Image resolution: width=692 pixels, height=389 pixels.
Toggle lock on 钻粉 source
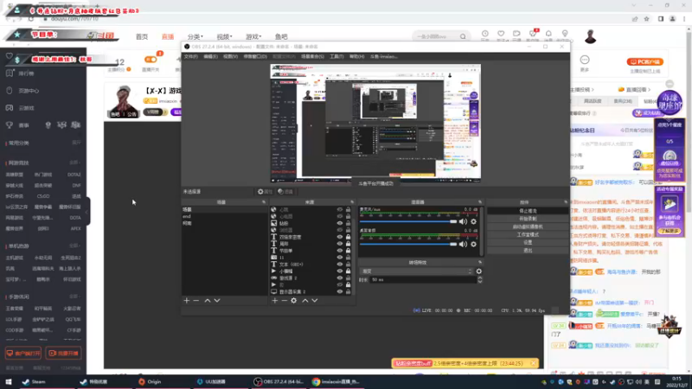349,223
